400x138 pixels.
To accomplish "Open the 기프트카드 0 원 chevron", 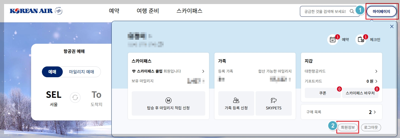I will 376,81.
